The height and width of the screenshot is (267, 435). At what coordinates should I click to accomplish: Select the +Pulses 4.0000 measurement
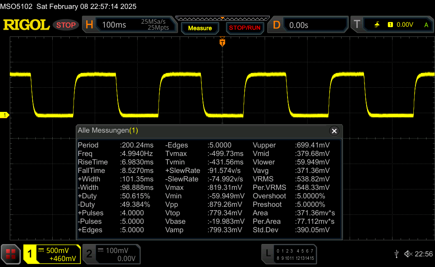(x=111, y=213)
